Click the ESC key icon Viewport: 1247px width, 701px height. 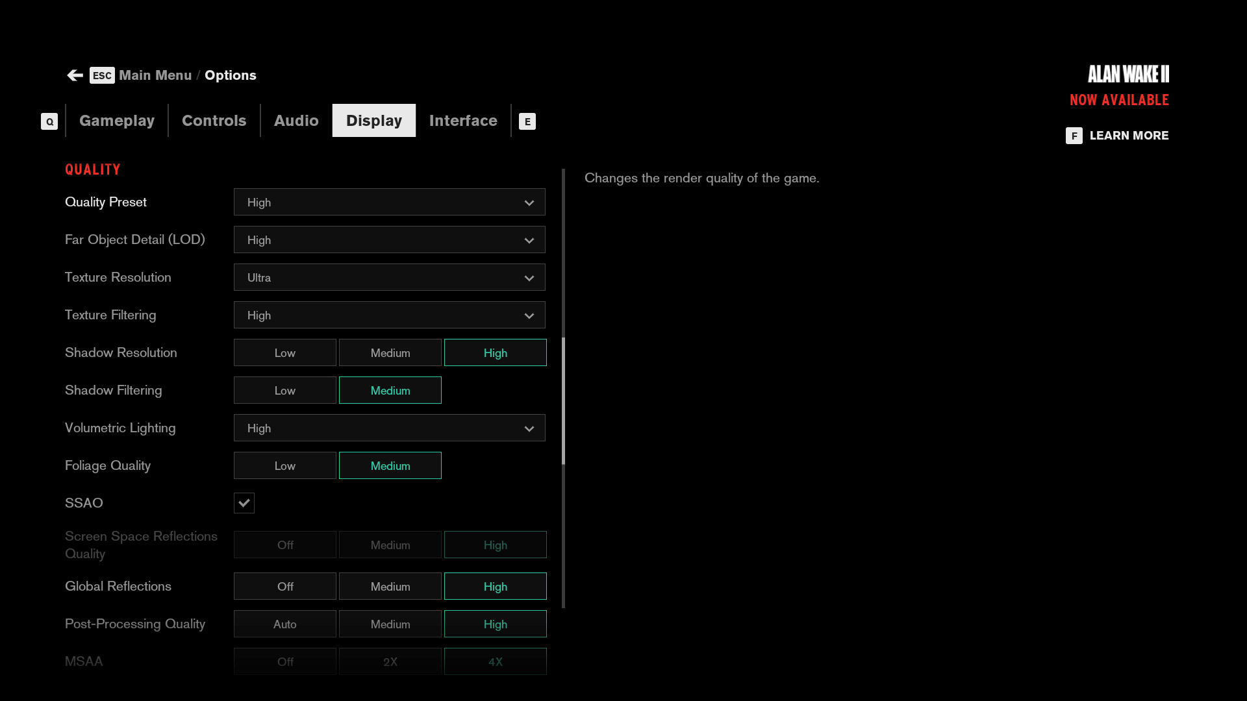[x=102, y=75]
